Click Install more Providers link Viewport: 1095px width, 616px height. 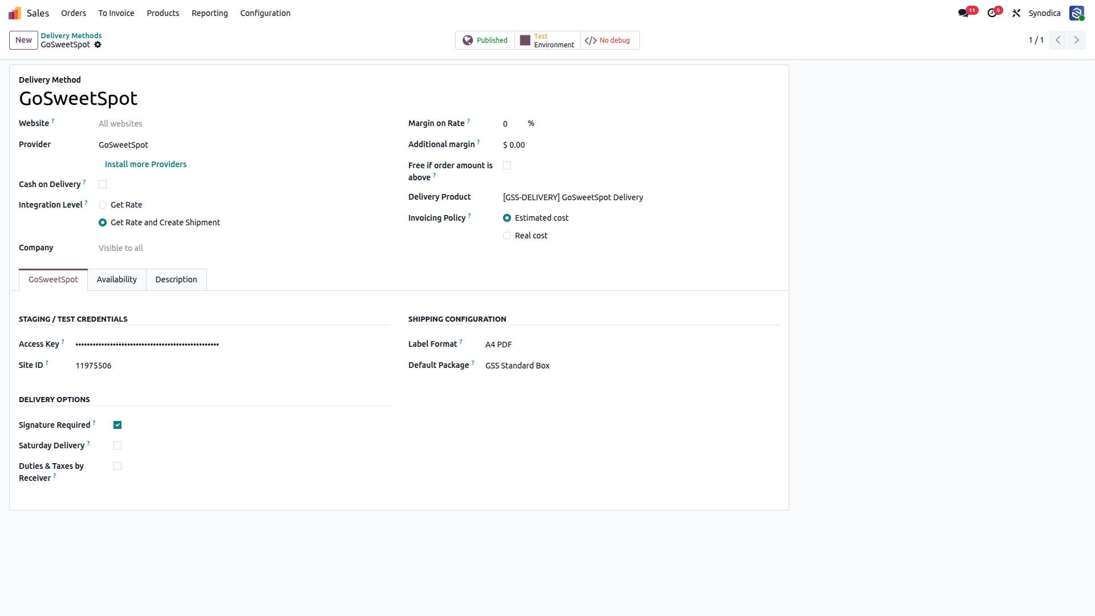point(145,164)
